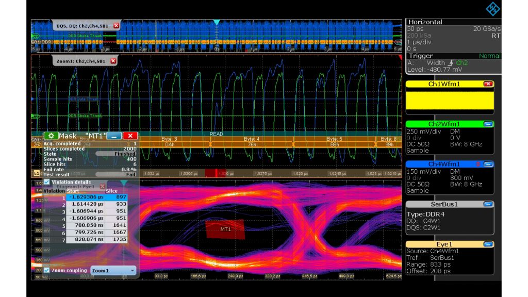
Task: Open the Mask MT1 settings gear
Action: (53, 136)
